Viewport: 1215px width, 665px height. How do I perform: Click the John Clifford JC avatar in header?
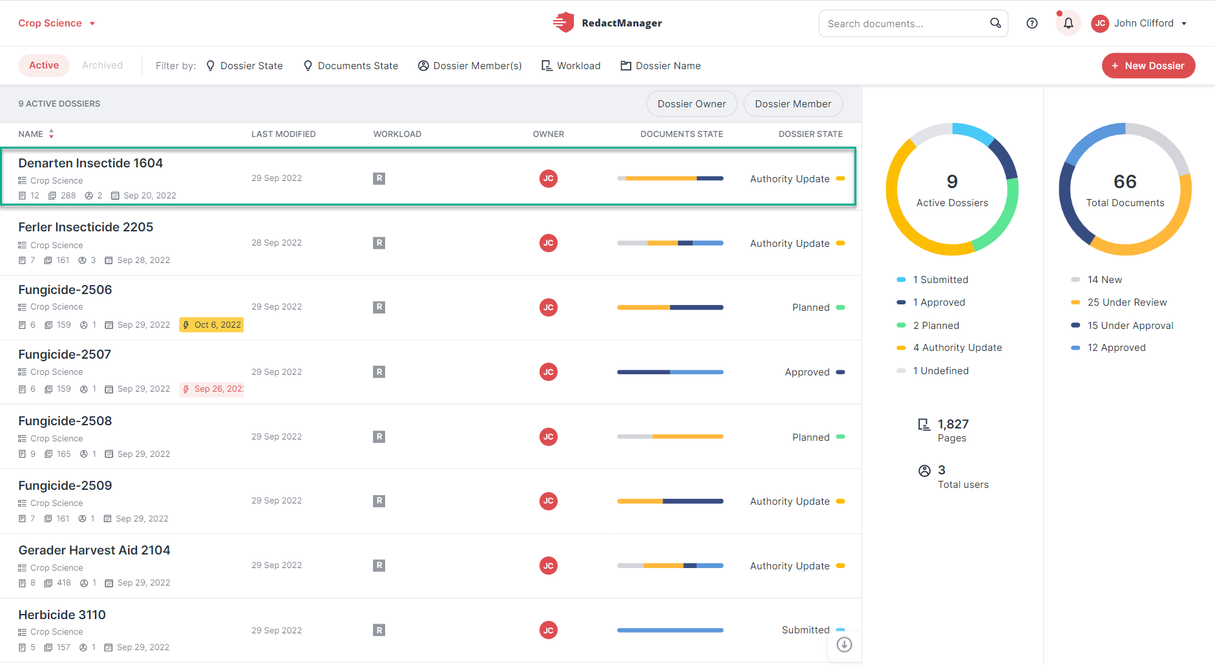pyautogui.click(x=1100, y=23)
